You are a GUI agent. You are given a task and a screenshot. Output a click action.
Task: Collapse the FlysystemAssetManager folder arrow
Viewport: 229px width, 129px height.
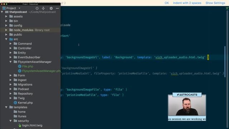(10, 62)
